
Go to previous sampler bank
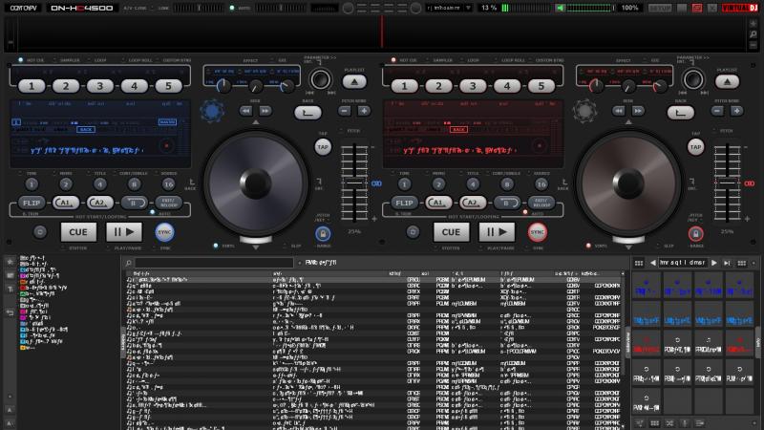(653, 263)
